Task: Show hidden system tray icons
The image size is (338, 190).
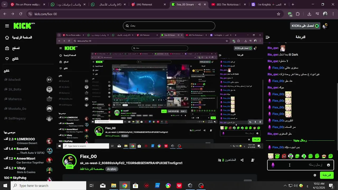Action: [x=285, y=186]
